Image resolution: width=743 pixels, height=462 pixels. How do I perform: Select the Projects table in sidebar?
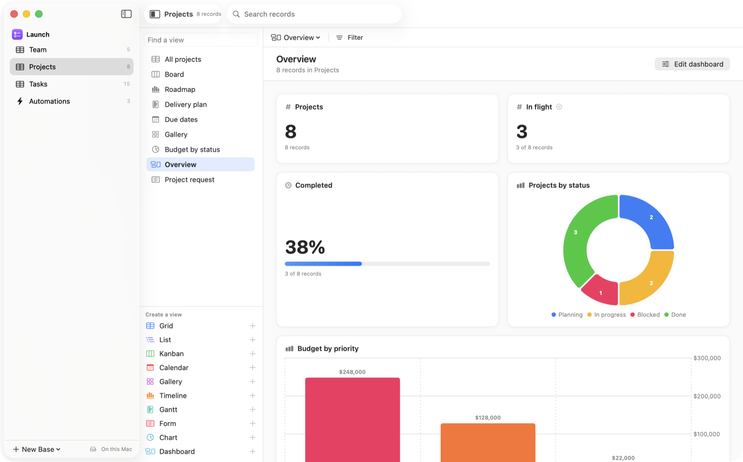[x=72, y=67]
